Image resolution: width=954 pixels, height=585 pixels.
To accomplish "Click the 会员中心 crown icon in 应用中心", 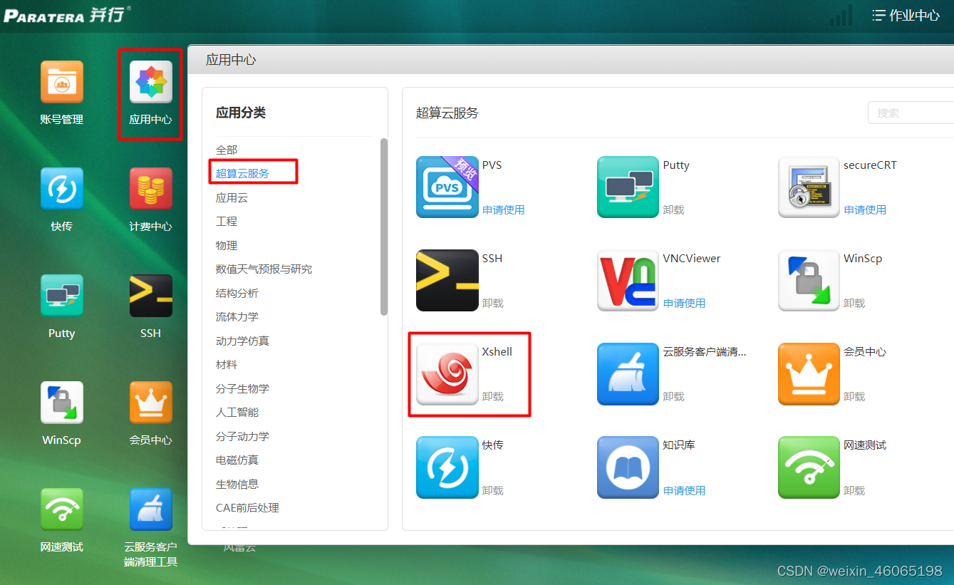I will point(809,374).
